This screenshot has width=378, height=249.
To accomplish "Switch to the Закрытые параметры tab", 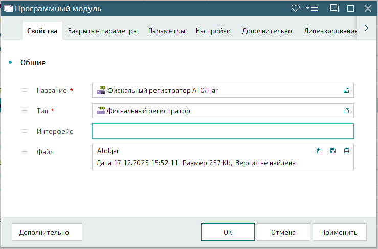I will 103,31.
